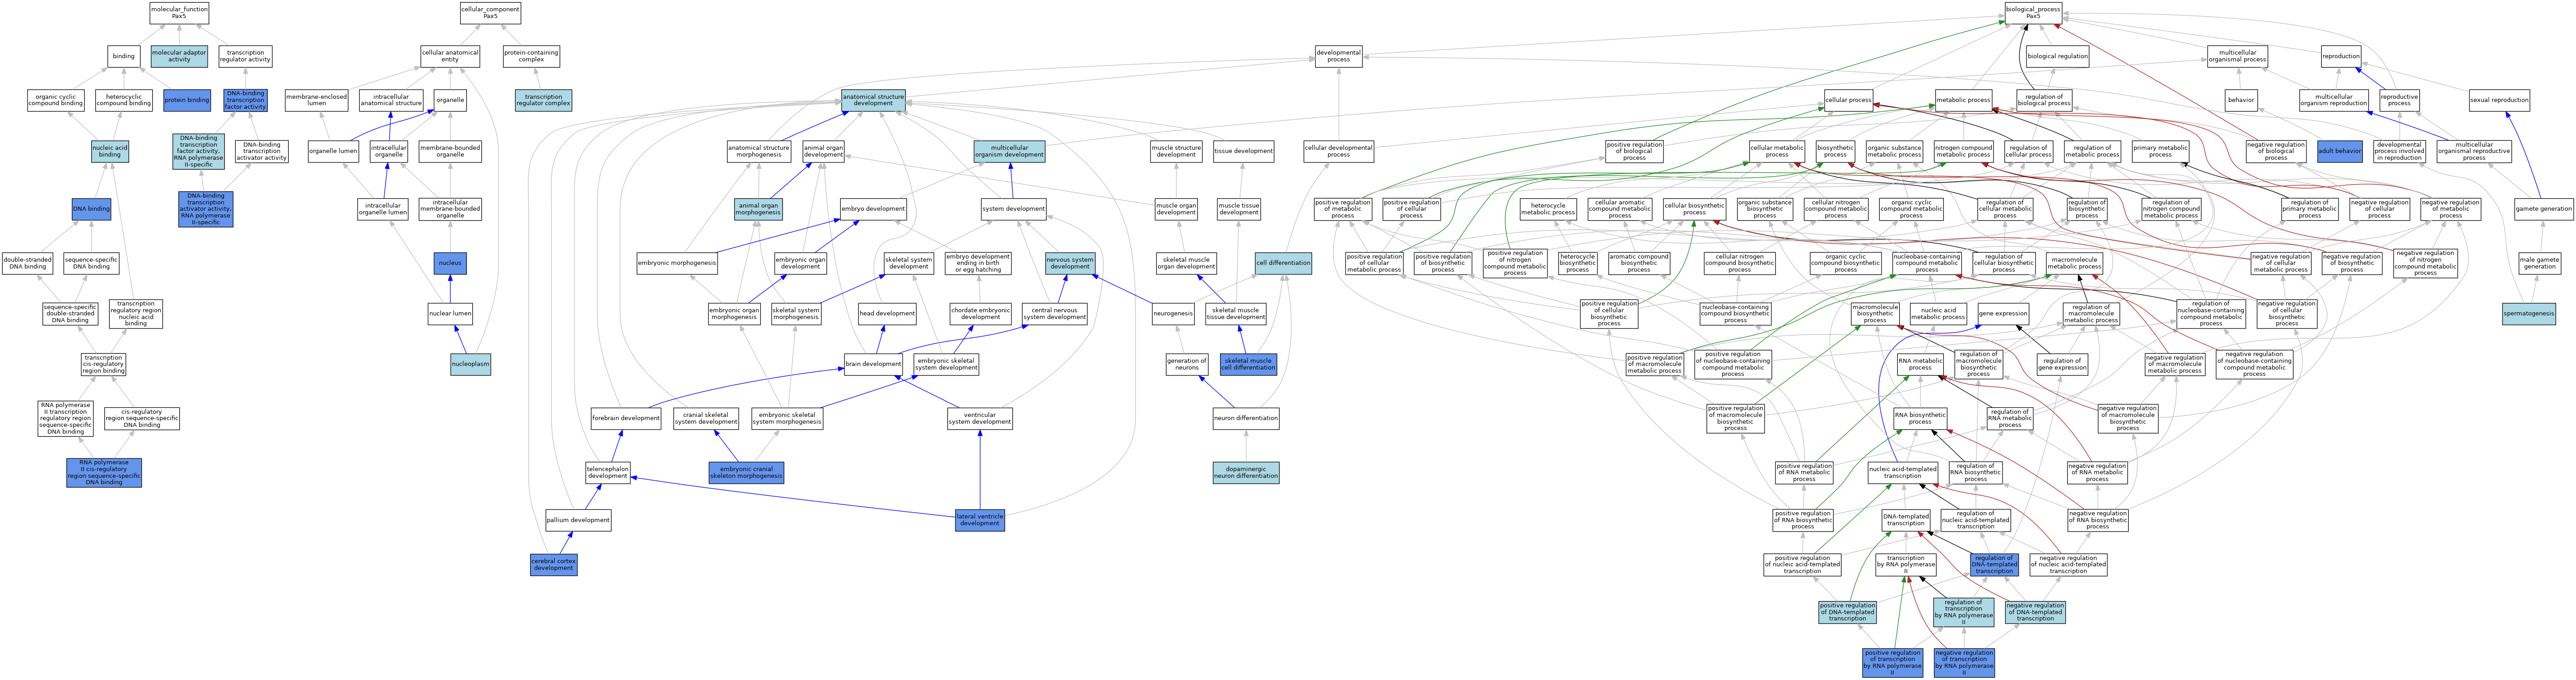Select the 'cellular_component Pax5' root node

pyautogui.click(x=490, y=13)
